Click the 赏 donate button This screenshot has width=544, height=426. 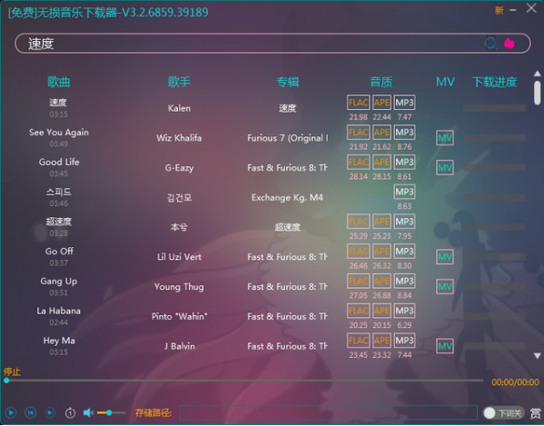(535, 412)
